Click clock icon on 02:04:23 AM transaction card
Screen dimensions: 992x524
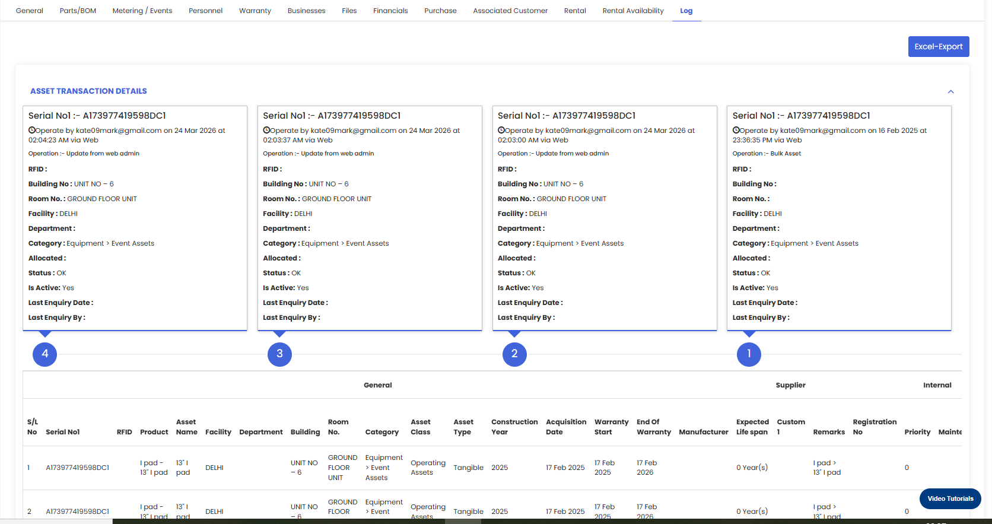[x=32, y=130]
